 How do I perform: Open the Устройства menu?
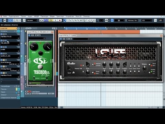(70, 17)
